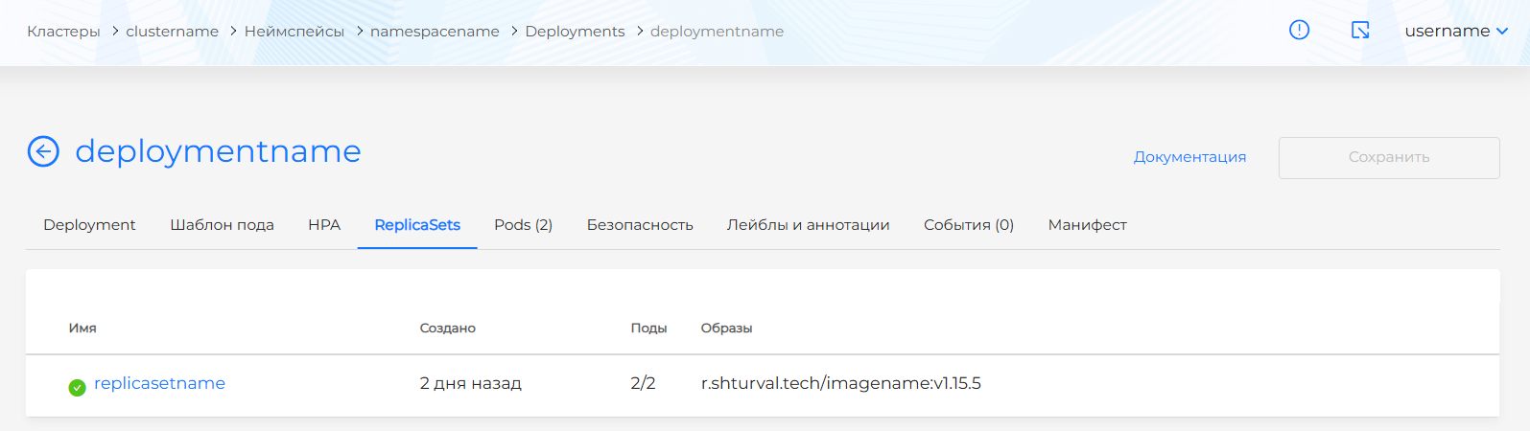Switch to the Безопасность tab
This screenshot has height=431, width=1530.
(640, 225)
